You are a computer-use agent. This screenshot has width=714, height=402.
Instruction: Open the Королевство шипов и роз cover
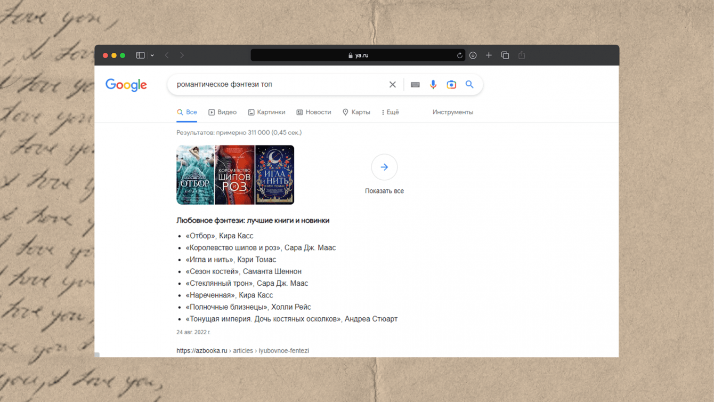[x=234, y=175]
